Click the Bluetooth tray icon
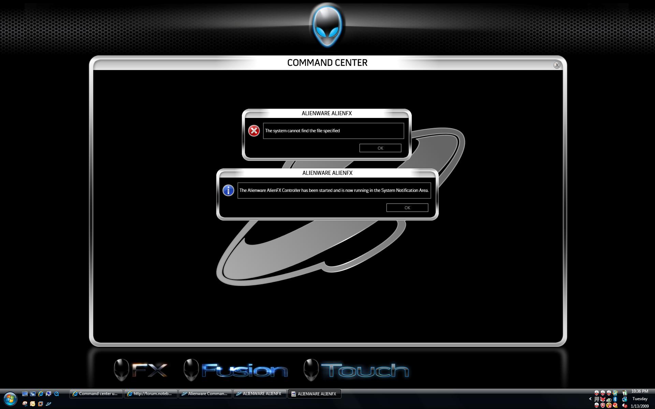655x409 pixels. [615, 399]
